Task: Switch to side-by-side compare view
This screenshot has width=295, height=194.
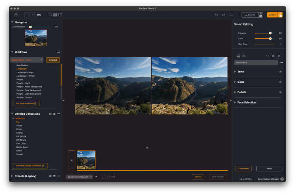Action: tap(55, 15)
